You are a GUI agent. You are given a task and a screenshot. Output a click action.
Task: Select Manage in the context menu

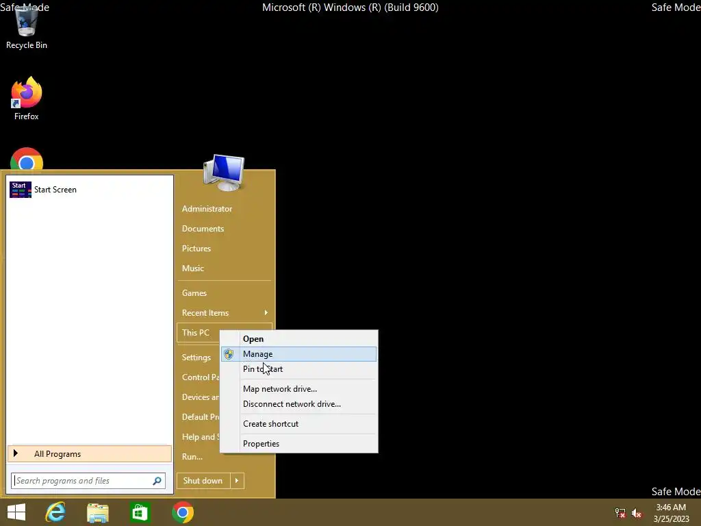(x=299, y=354)
